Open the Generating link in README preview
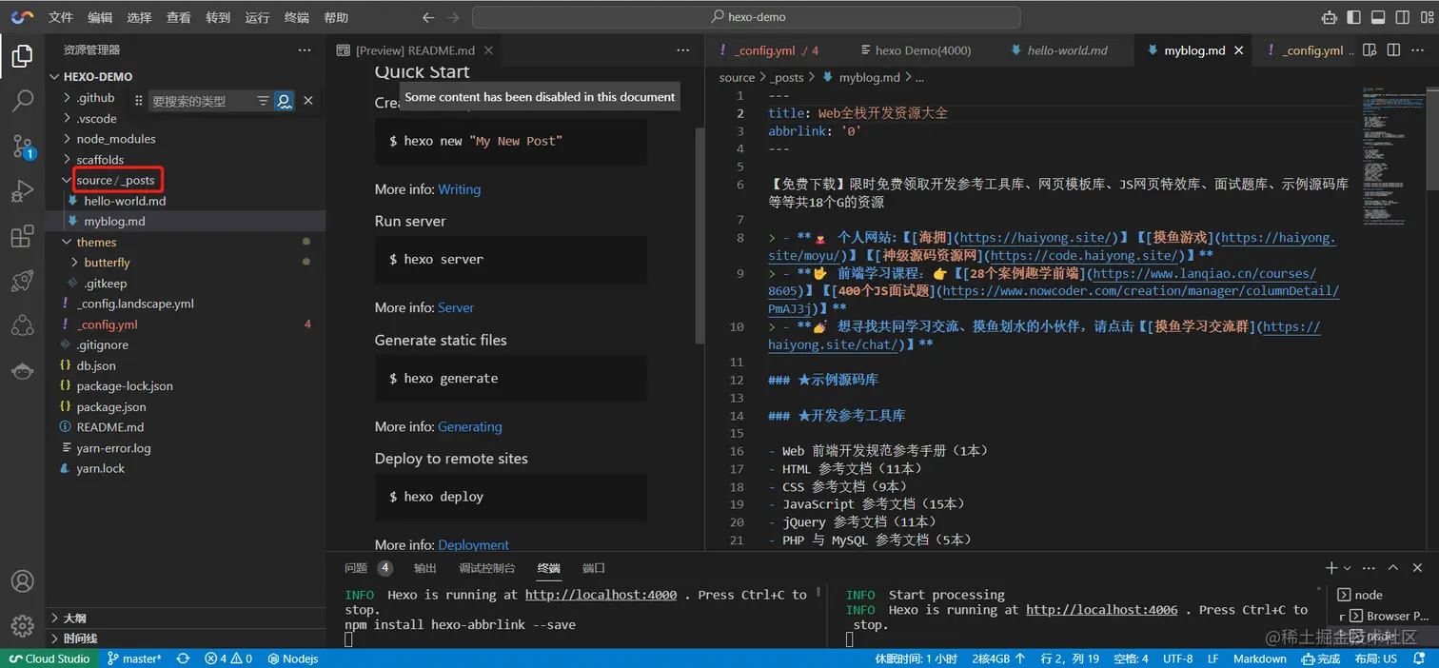This screenshot has width=1439, height=668. 470,426
